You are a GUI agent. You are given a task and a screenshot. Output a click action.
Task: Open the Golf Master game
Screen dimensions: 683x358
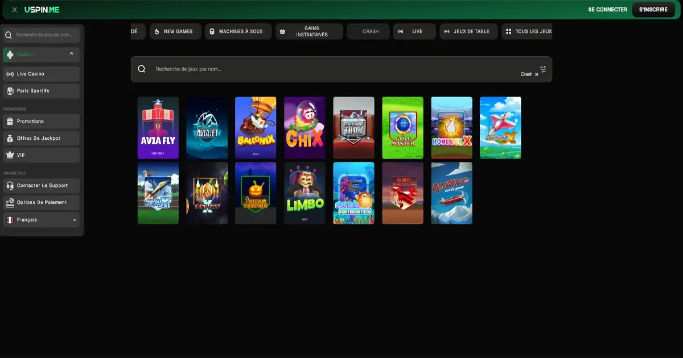click(403, 128)
